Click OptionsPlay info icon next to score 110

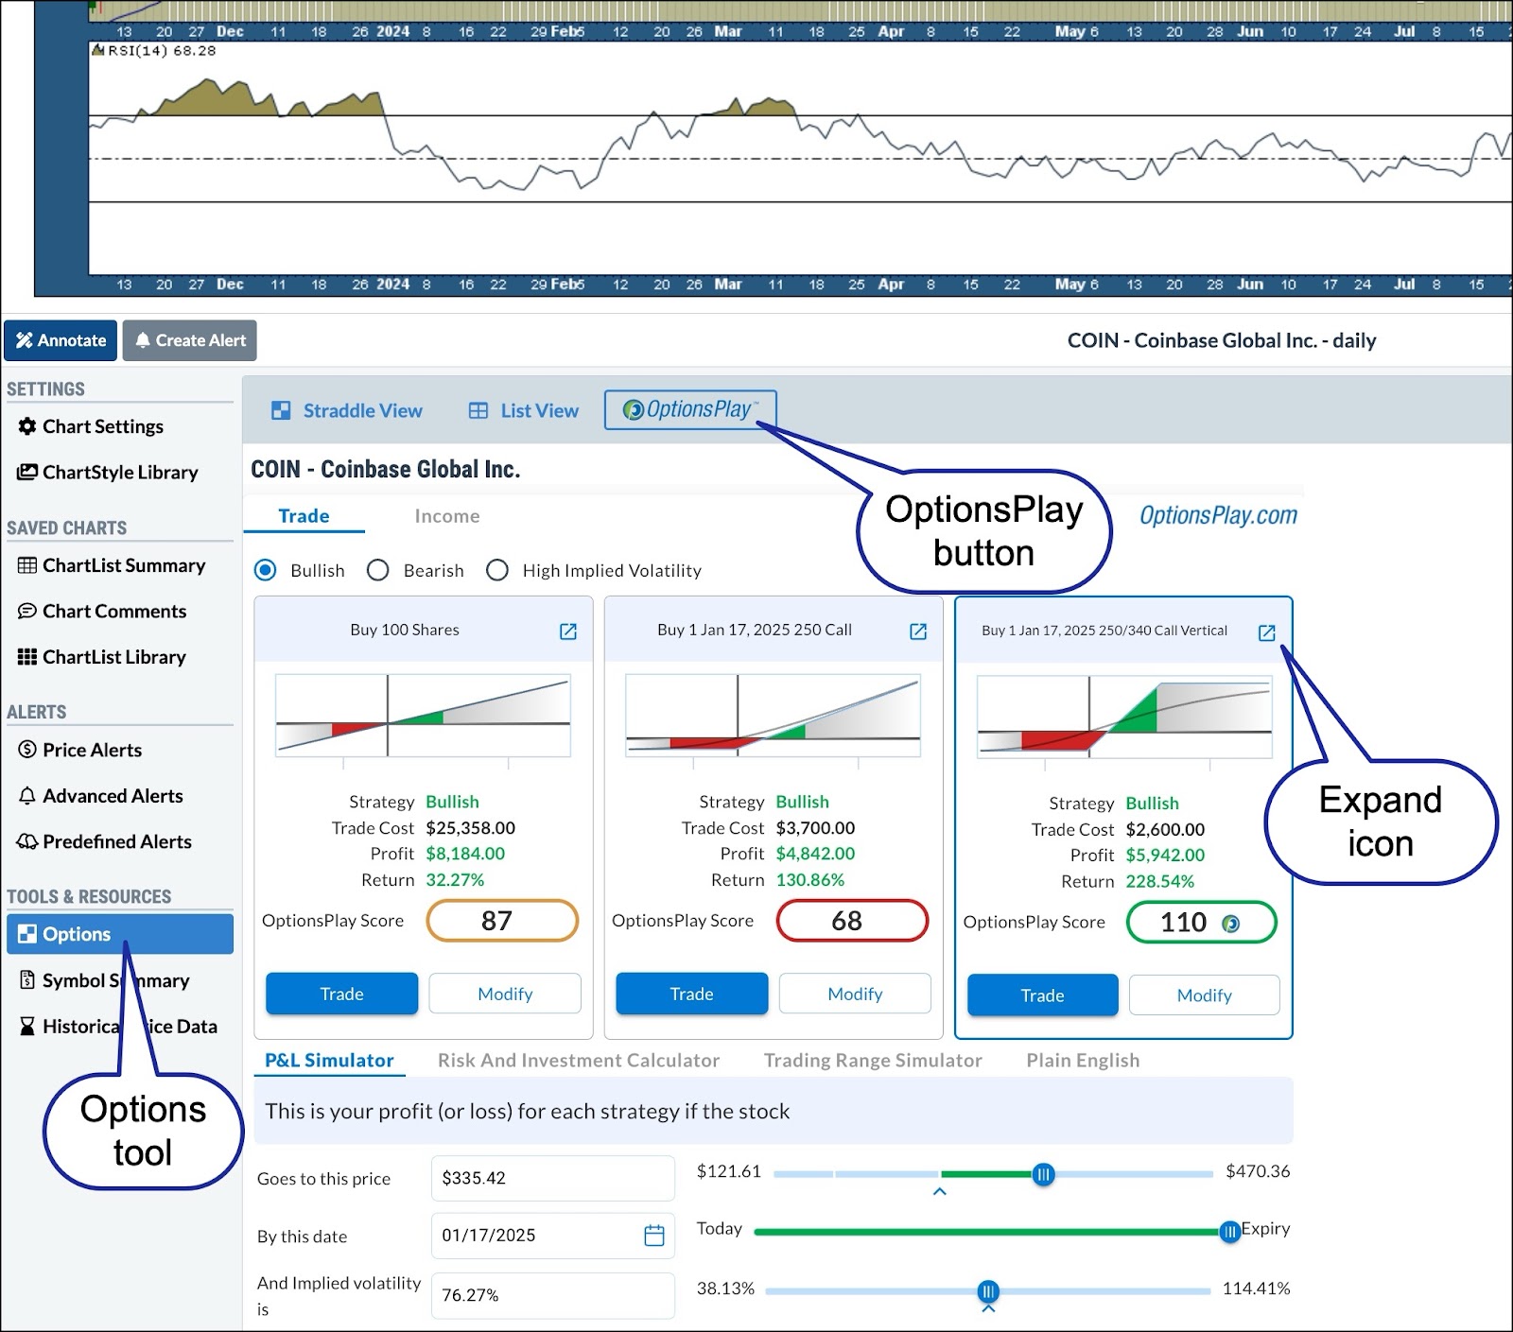coord(1230,924)
